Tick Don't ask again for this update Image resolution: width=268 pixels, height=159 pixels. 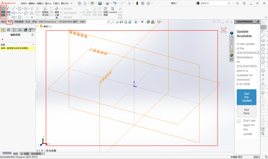(x=238, y=121)
